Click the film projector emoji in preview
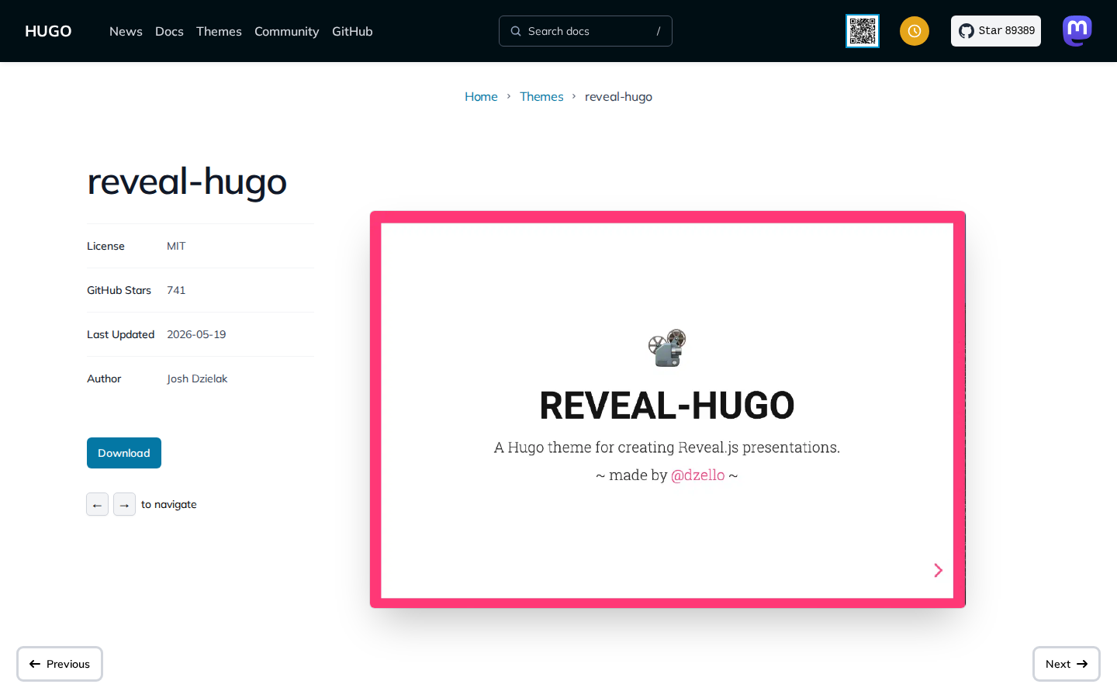The width and height of the screenshot is (1117, 698). click(667, 347)
